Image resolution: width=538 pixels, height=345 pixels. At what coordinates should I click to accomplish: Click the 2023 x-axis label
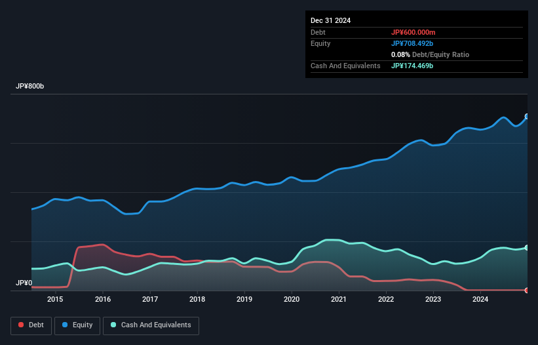tap(433, 299)
